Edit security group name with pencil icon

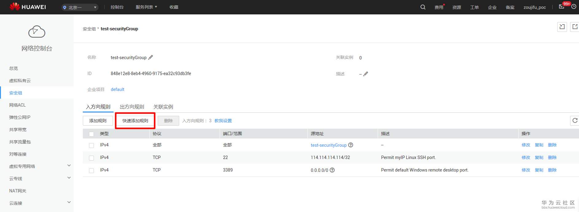(x=151, y=57)
